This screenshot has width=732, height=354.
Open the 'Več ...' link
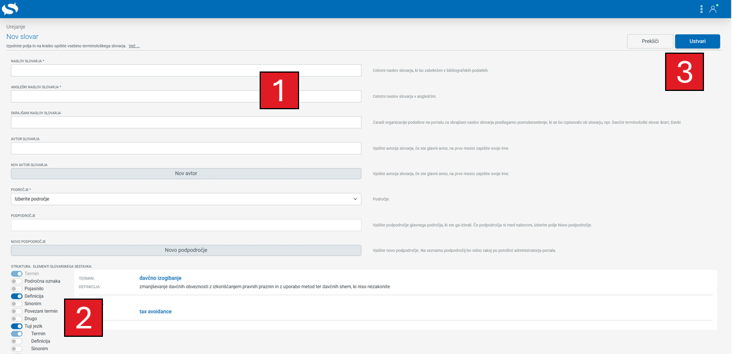pos(134,46)
